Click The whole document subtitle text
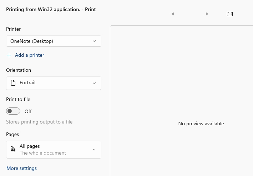The image size is (253, 176). 43,153
